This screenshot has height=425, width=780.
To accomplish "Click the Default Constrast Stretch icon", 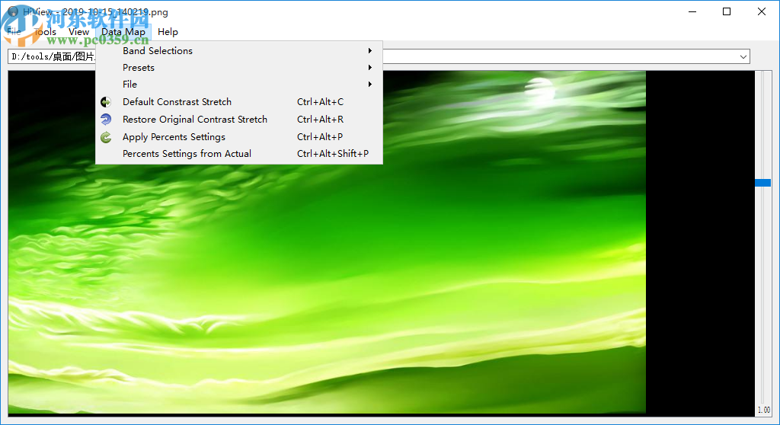I will pyautogui.click(x=105, y=102).
